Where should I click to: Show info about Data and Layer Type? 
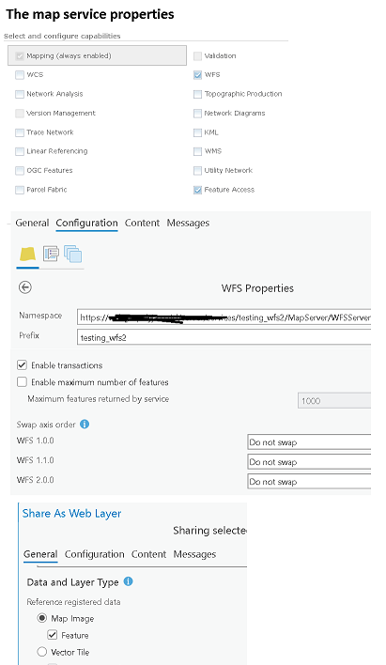click(128, 581)
